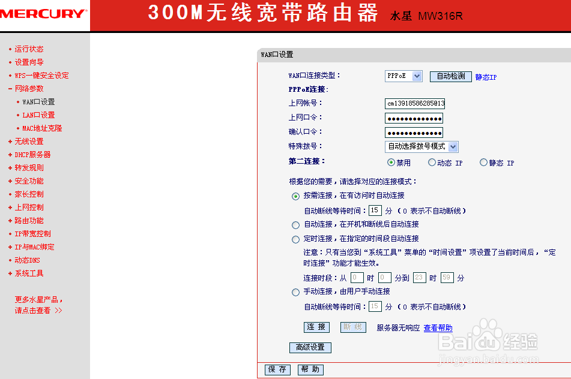Select 动态 IP for 第二连接
The image size is (571, 379).
432,163
